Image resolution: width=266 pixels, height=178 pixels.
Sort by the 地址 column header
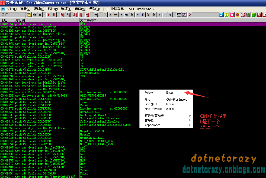tap(7, 20)
